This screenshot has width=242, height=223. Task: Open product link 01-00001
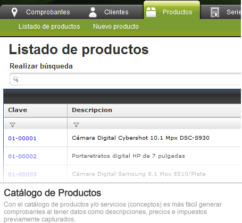coord(22,138)
